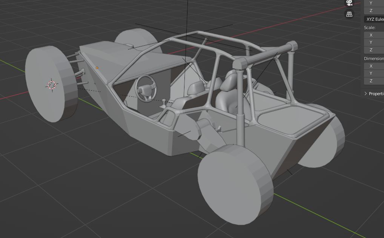
Task: Click the rotation Z field above XYZ Euler
Action: [x=374, y=11]
